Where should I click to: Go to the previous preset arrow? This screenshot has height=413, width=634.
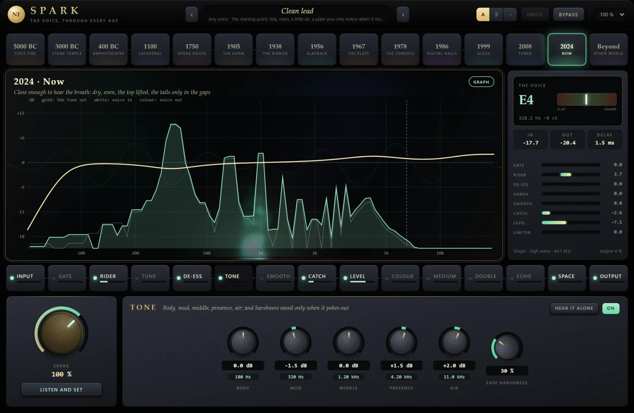pyautogui.click(x=192, y=15)
